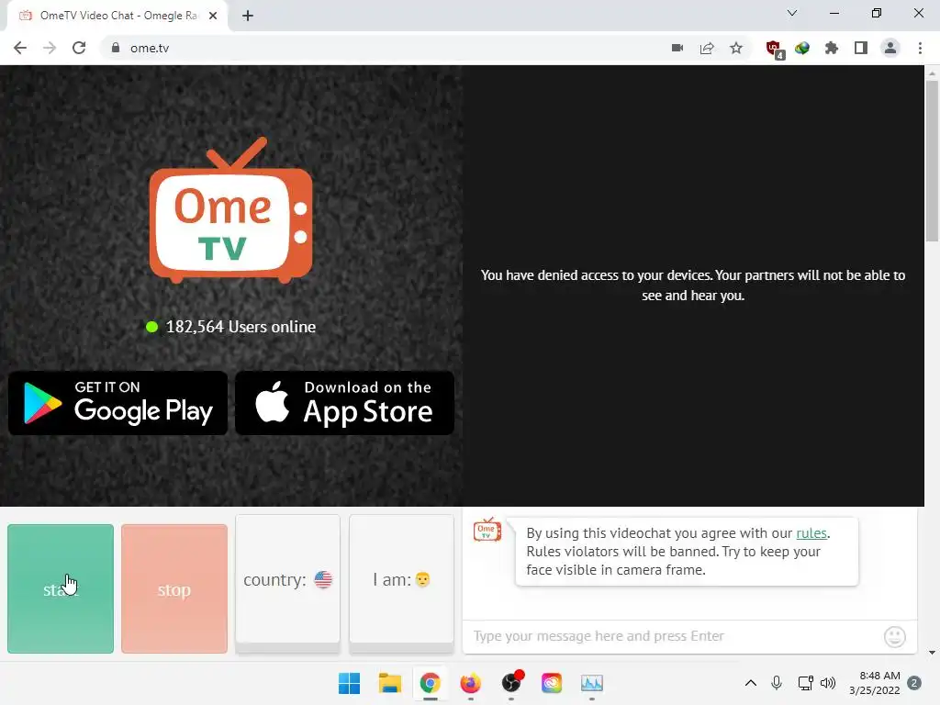Click the Get it on Google Play badge
This screenshot has height=705, width=940.
tap(118, 403)
